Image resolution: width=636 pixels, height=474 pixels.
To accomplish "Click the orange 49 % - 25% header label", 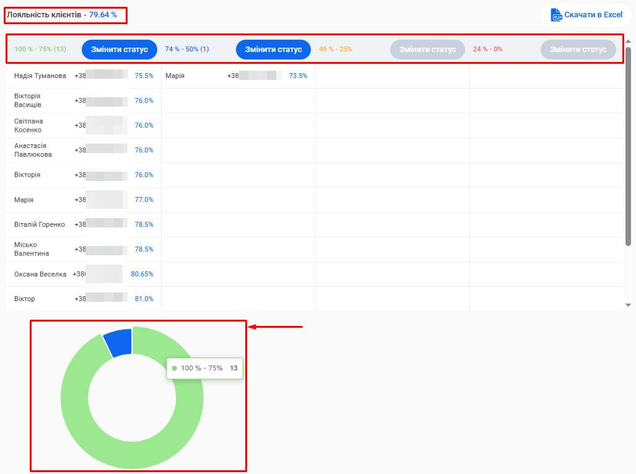I will [x=336, y=49].
